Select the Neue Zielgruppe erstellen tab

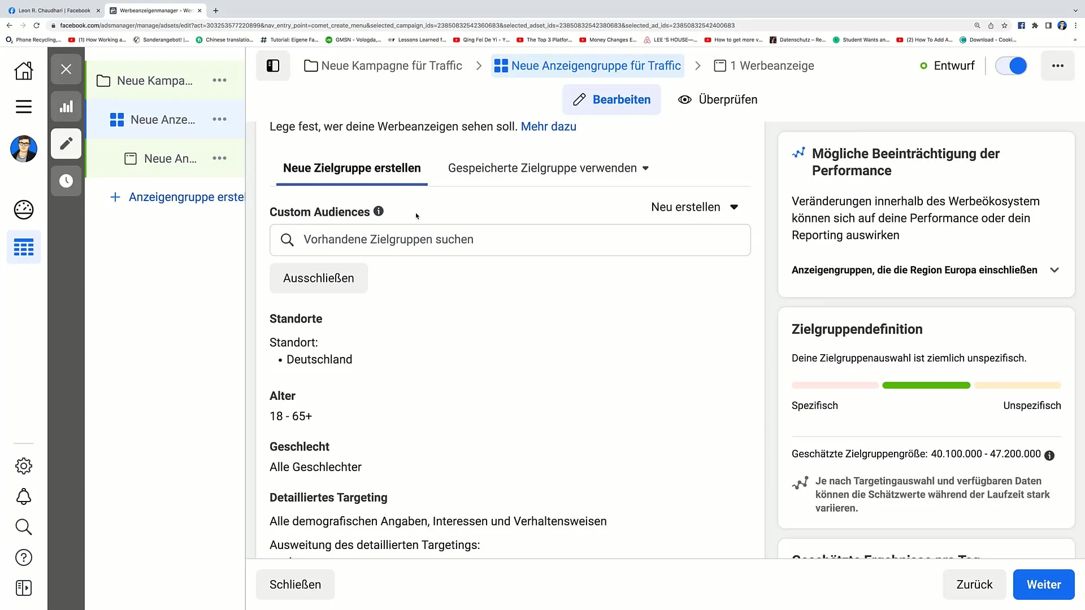pos(351,168)
